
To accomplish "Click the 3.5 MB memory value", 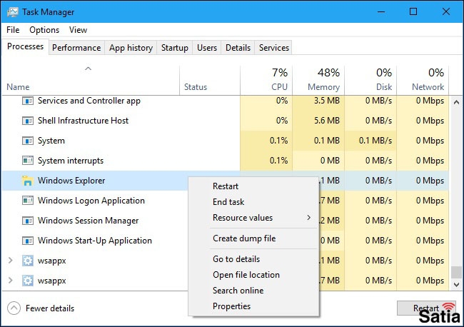I will point(327,101).
